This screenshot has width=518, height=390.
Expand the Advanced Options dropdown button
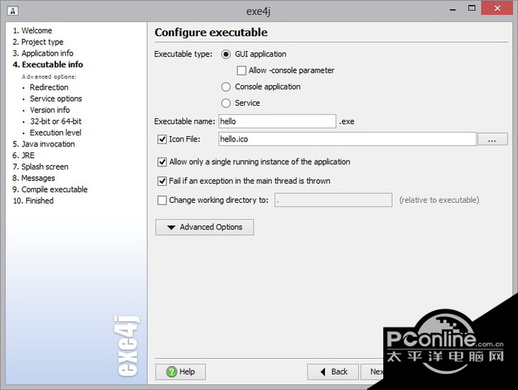click(204, 227)
